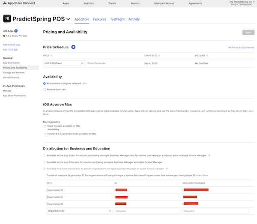
Task: Open the iOS PredictSpring Inc account menu
Action: [242, 3]
